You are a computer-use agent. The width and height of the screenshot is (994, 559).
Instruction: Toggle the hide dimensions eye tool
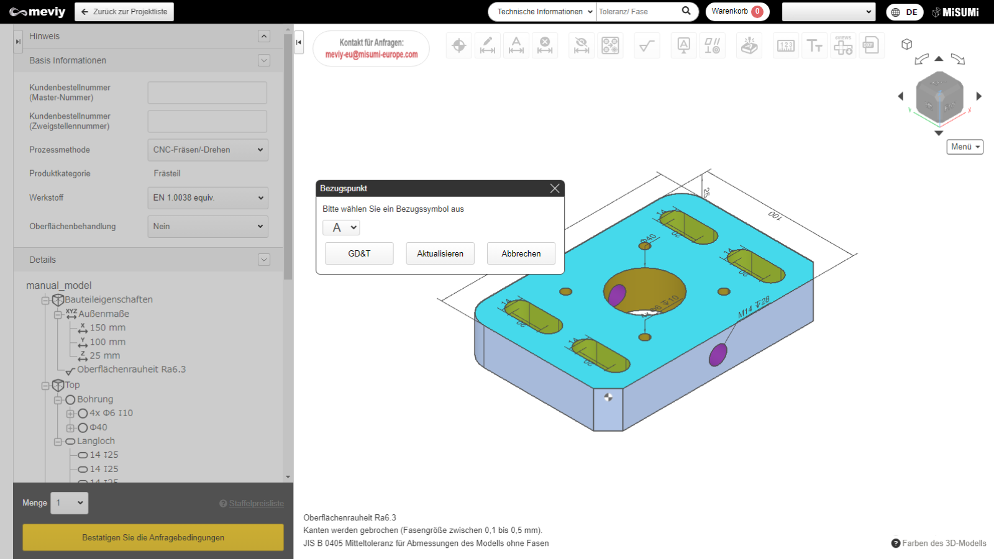(581, 45)
